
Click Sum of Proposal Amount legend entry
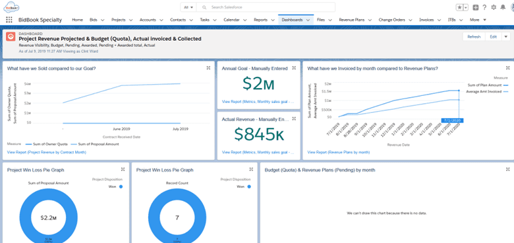[95, 144]
